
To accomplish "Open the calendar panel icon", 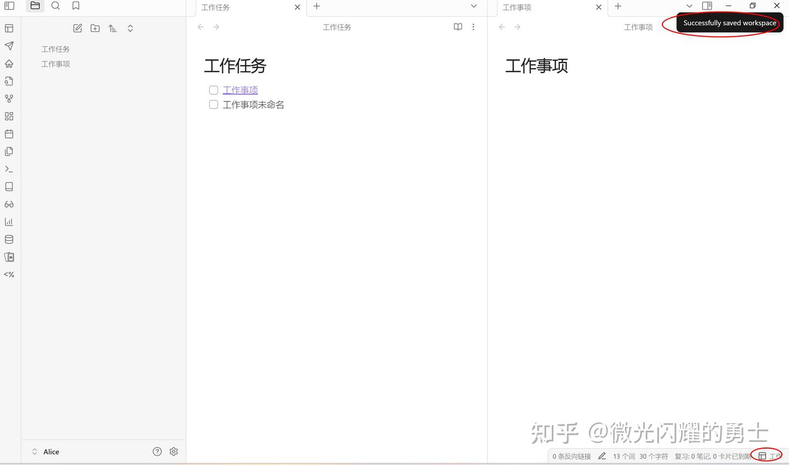I will (9, 134).
